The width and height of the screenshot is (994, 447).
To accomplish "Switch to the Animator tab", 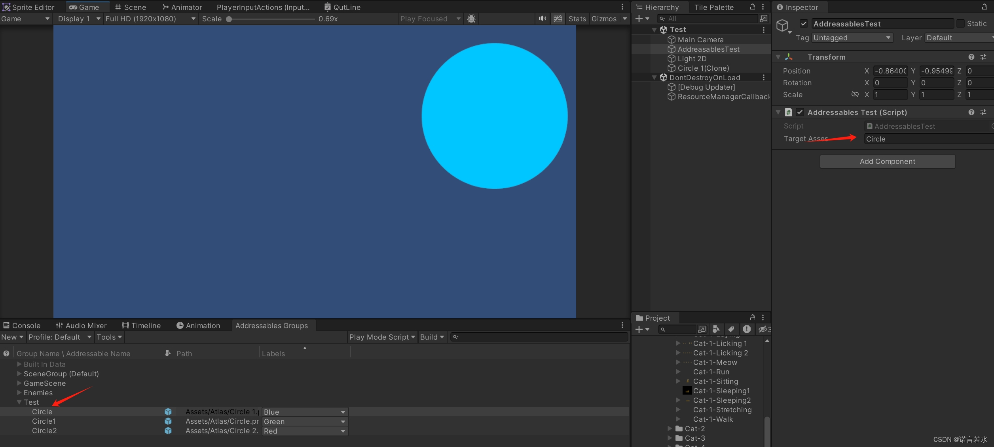I will 182,7.
